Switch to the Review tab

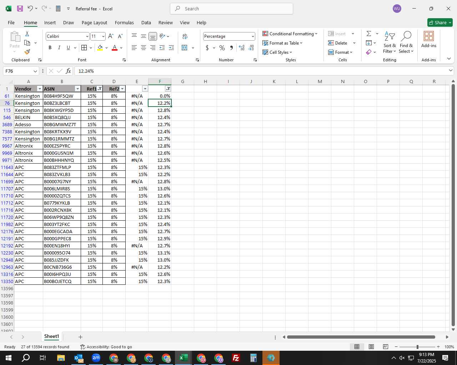click(x=166, y=22)
